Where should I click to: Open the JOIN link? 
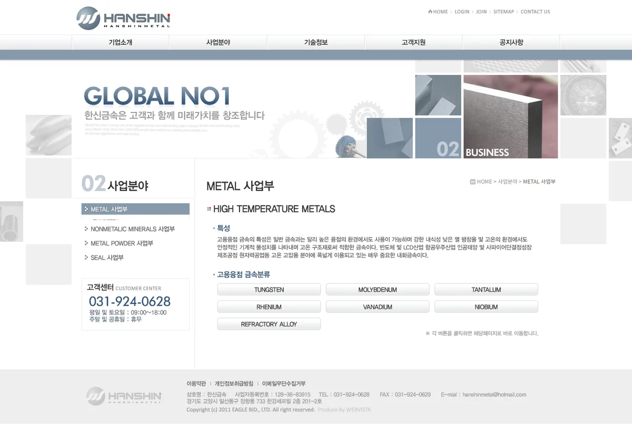(x=481, y=12)
